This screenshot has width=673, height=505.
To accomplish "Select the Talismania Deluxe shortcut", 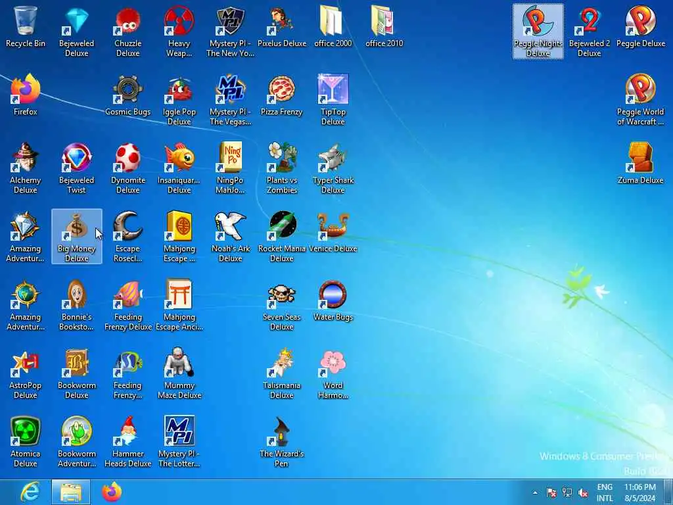I will [x=282, y=373].
